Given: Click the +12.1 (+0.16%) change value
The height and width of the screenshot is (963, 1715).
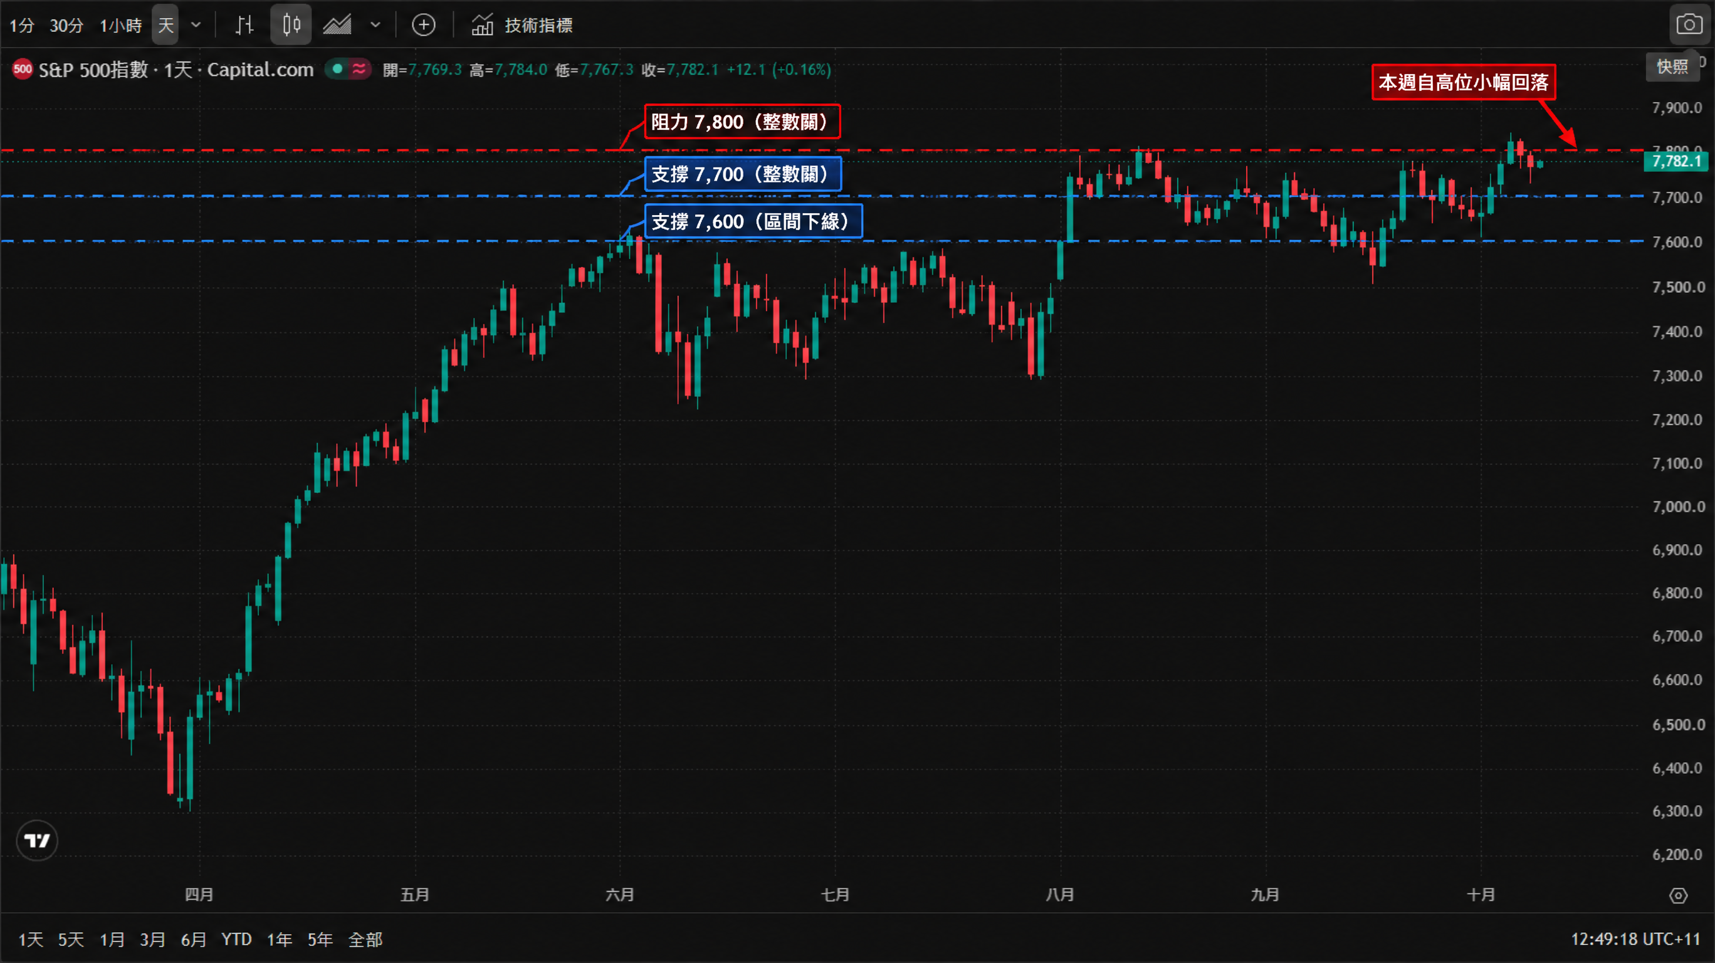Looking at the screenshot, I should tap(779, 69).
